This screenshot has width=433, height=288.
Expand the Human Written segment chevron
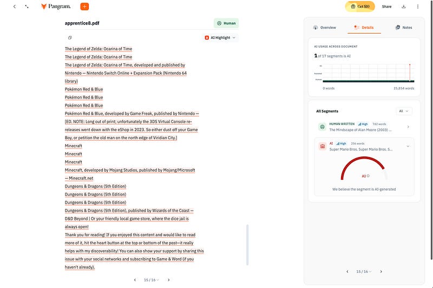click(408, 127)
